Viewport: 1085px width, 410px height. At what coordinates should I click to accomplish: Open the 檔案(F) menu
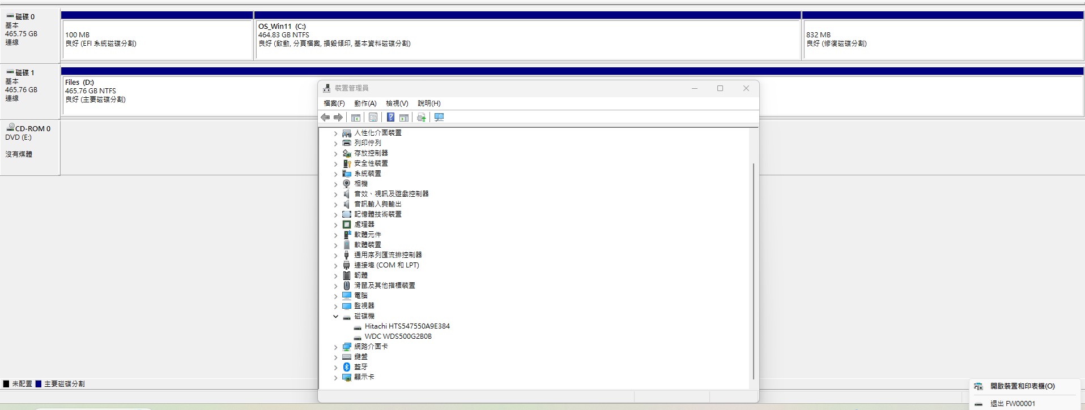coord(334,103)
